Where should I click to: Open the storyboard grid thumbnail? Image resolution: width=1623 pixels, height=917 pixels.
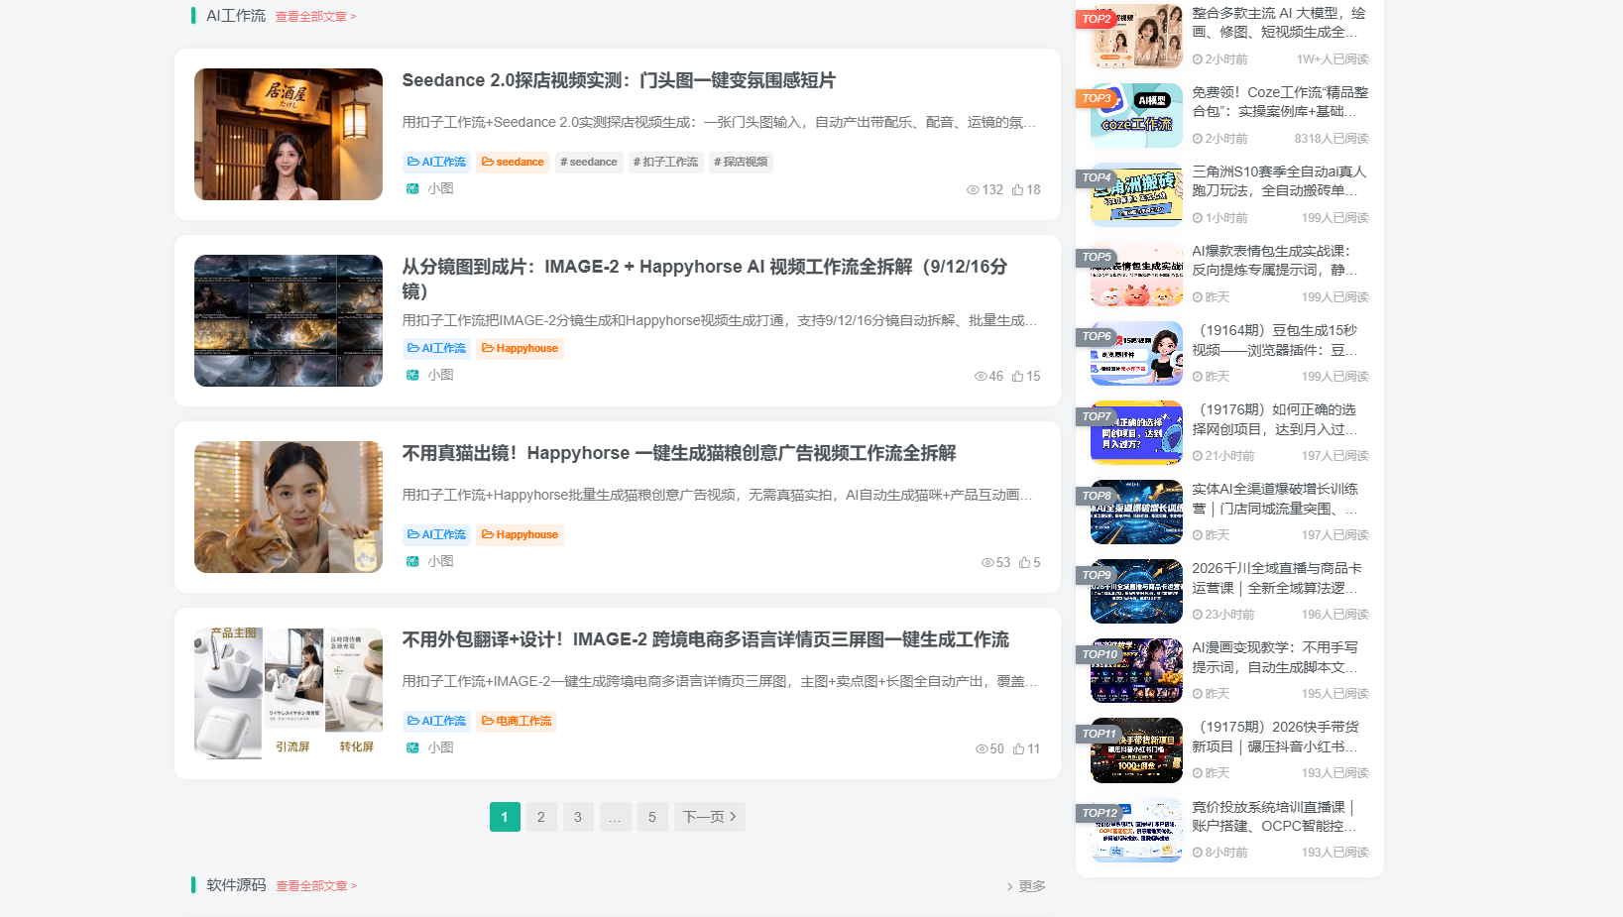289,320
